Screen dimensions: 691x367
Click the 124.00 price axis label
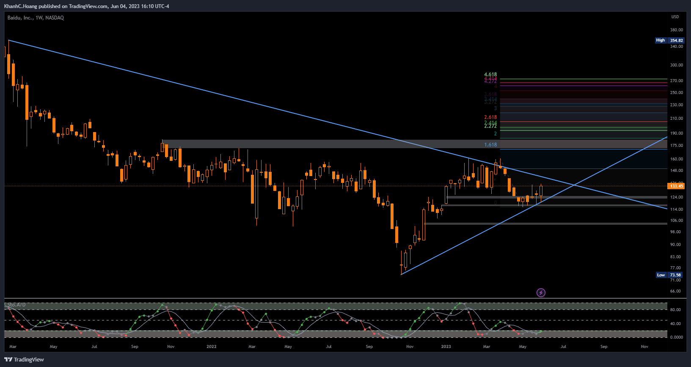pos(677,197)
